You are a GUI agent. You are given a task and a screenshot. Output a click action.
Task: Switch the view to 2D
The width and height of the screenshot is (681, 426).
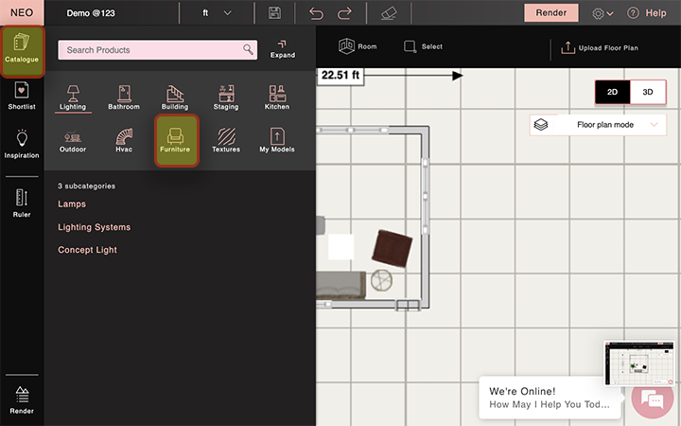(x=612, y=92)
